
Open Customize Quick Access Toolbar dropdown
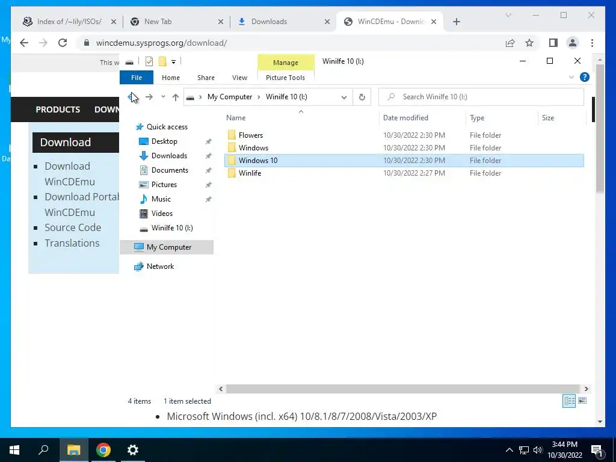173,62
